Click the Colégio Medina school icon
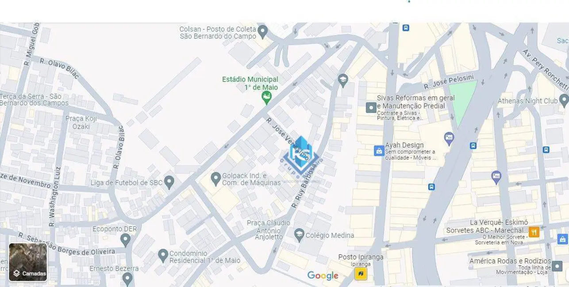 [x=299, y=235]
